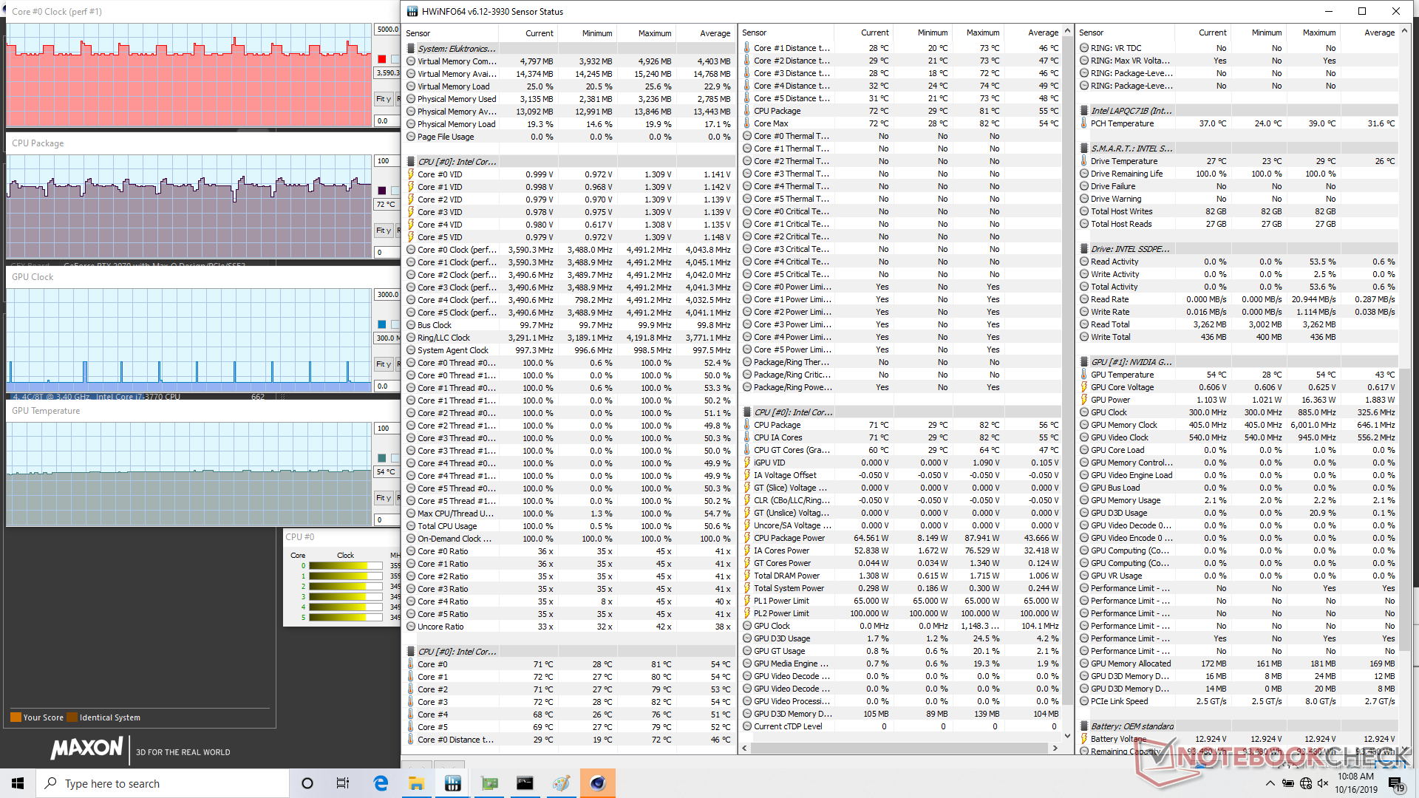Click the muted speaker icon in the tray
The height and width of the screenshot is (798, 1419).
click(1323, 783)
